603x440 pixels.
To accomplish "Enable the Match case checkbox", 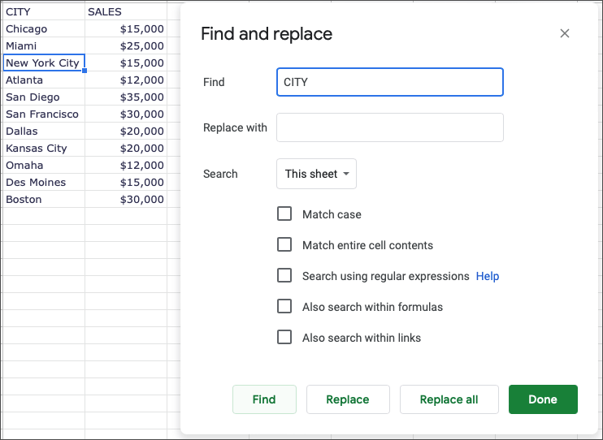I will tap(284, 214).
